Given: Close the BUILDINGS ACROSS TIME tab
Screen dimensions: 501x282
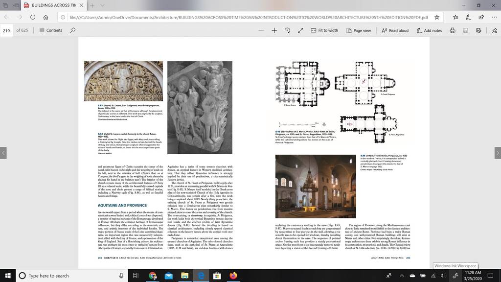Looking at the screenshot, I should [82, 5].
